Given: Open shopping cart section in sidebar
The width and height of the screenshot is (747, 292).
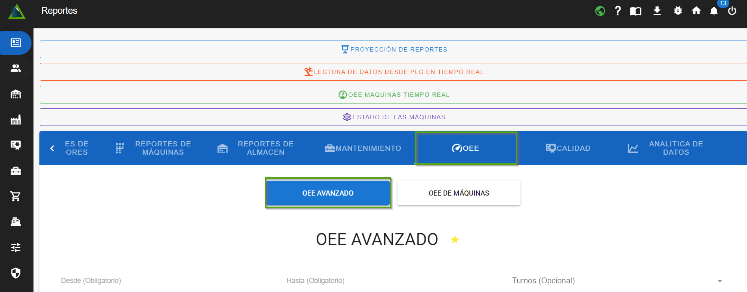Looking at the screenshot, I should click(x=16, y=196).
